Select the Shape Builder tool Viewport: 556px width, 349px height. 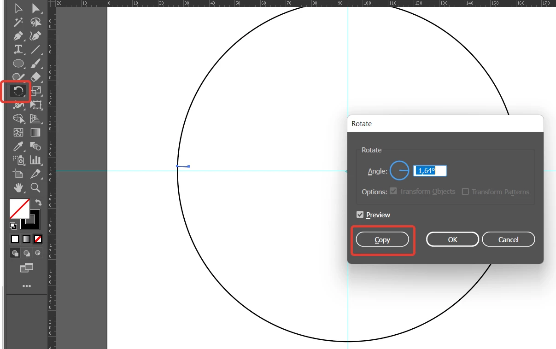[x=18, y=119]
